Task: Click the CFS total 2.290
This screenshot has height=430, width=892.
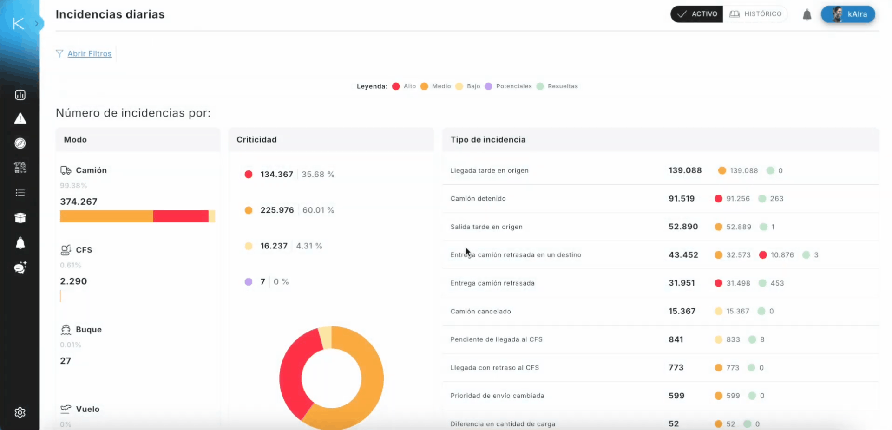Action: pos(73,281)
